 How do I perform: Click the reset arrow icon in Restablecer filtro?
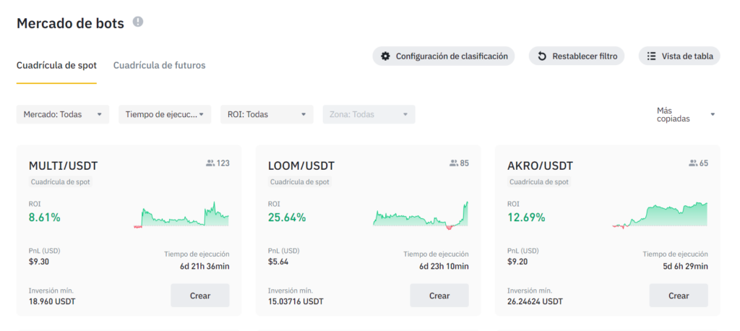click(x=542, y=56)
